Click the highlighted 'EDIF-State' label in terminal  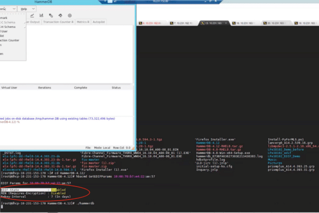pyautogui.click(x=10, y=190)
